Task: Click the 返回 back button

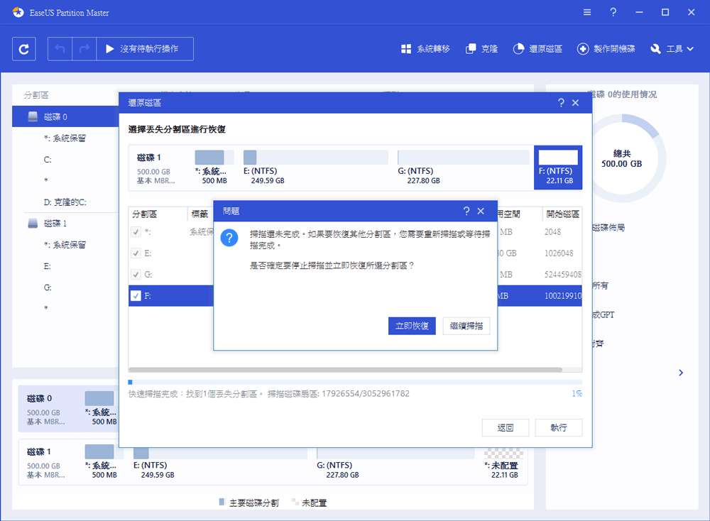Action: coord(506,428)
